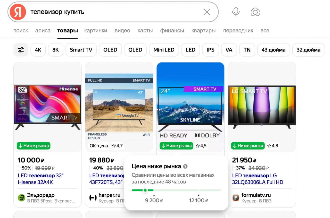Click the formulatv.ru store icon

236,198
